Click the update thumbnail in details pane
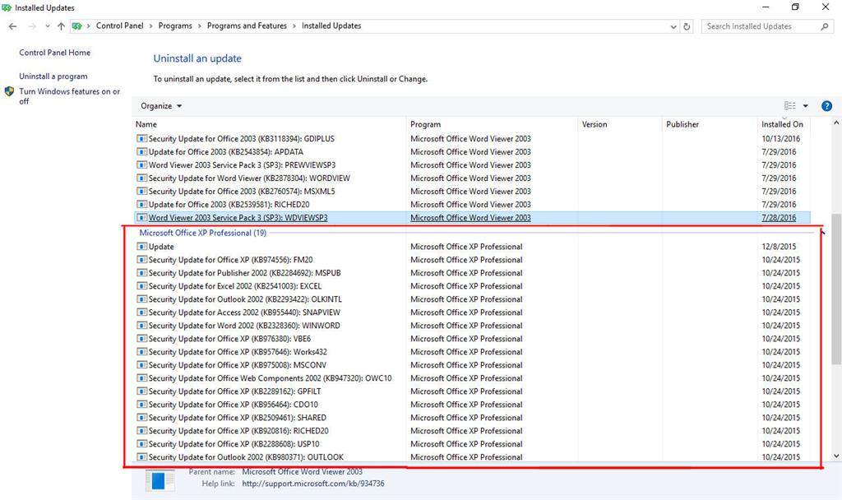 pyautogui.click(x=160, y=480)
